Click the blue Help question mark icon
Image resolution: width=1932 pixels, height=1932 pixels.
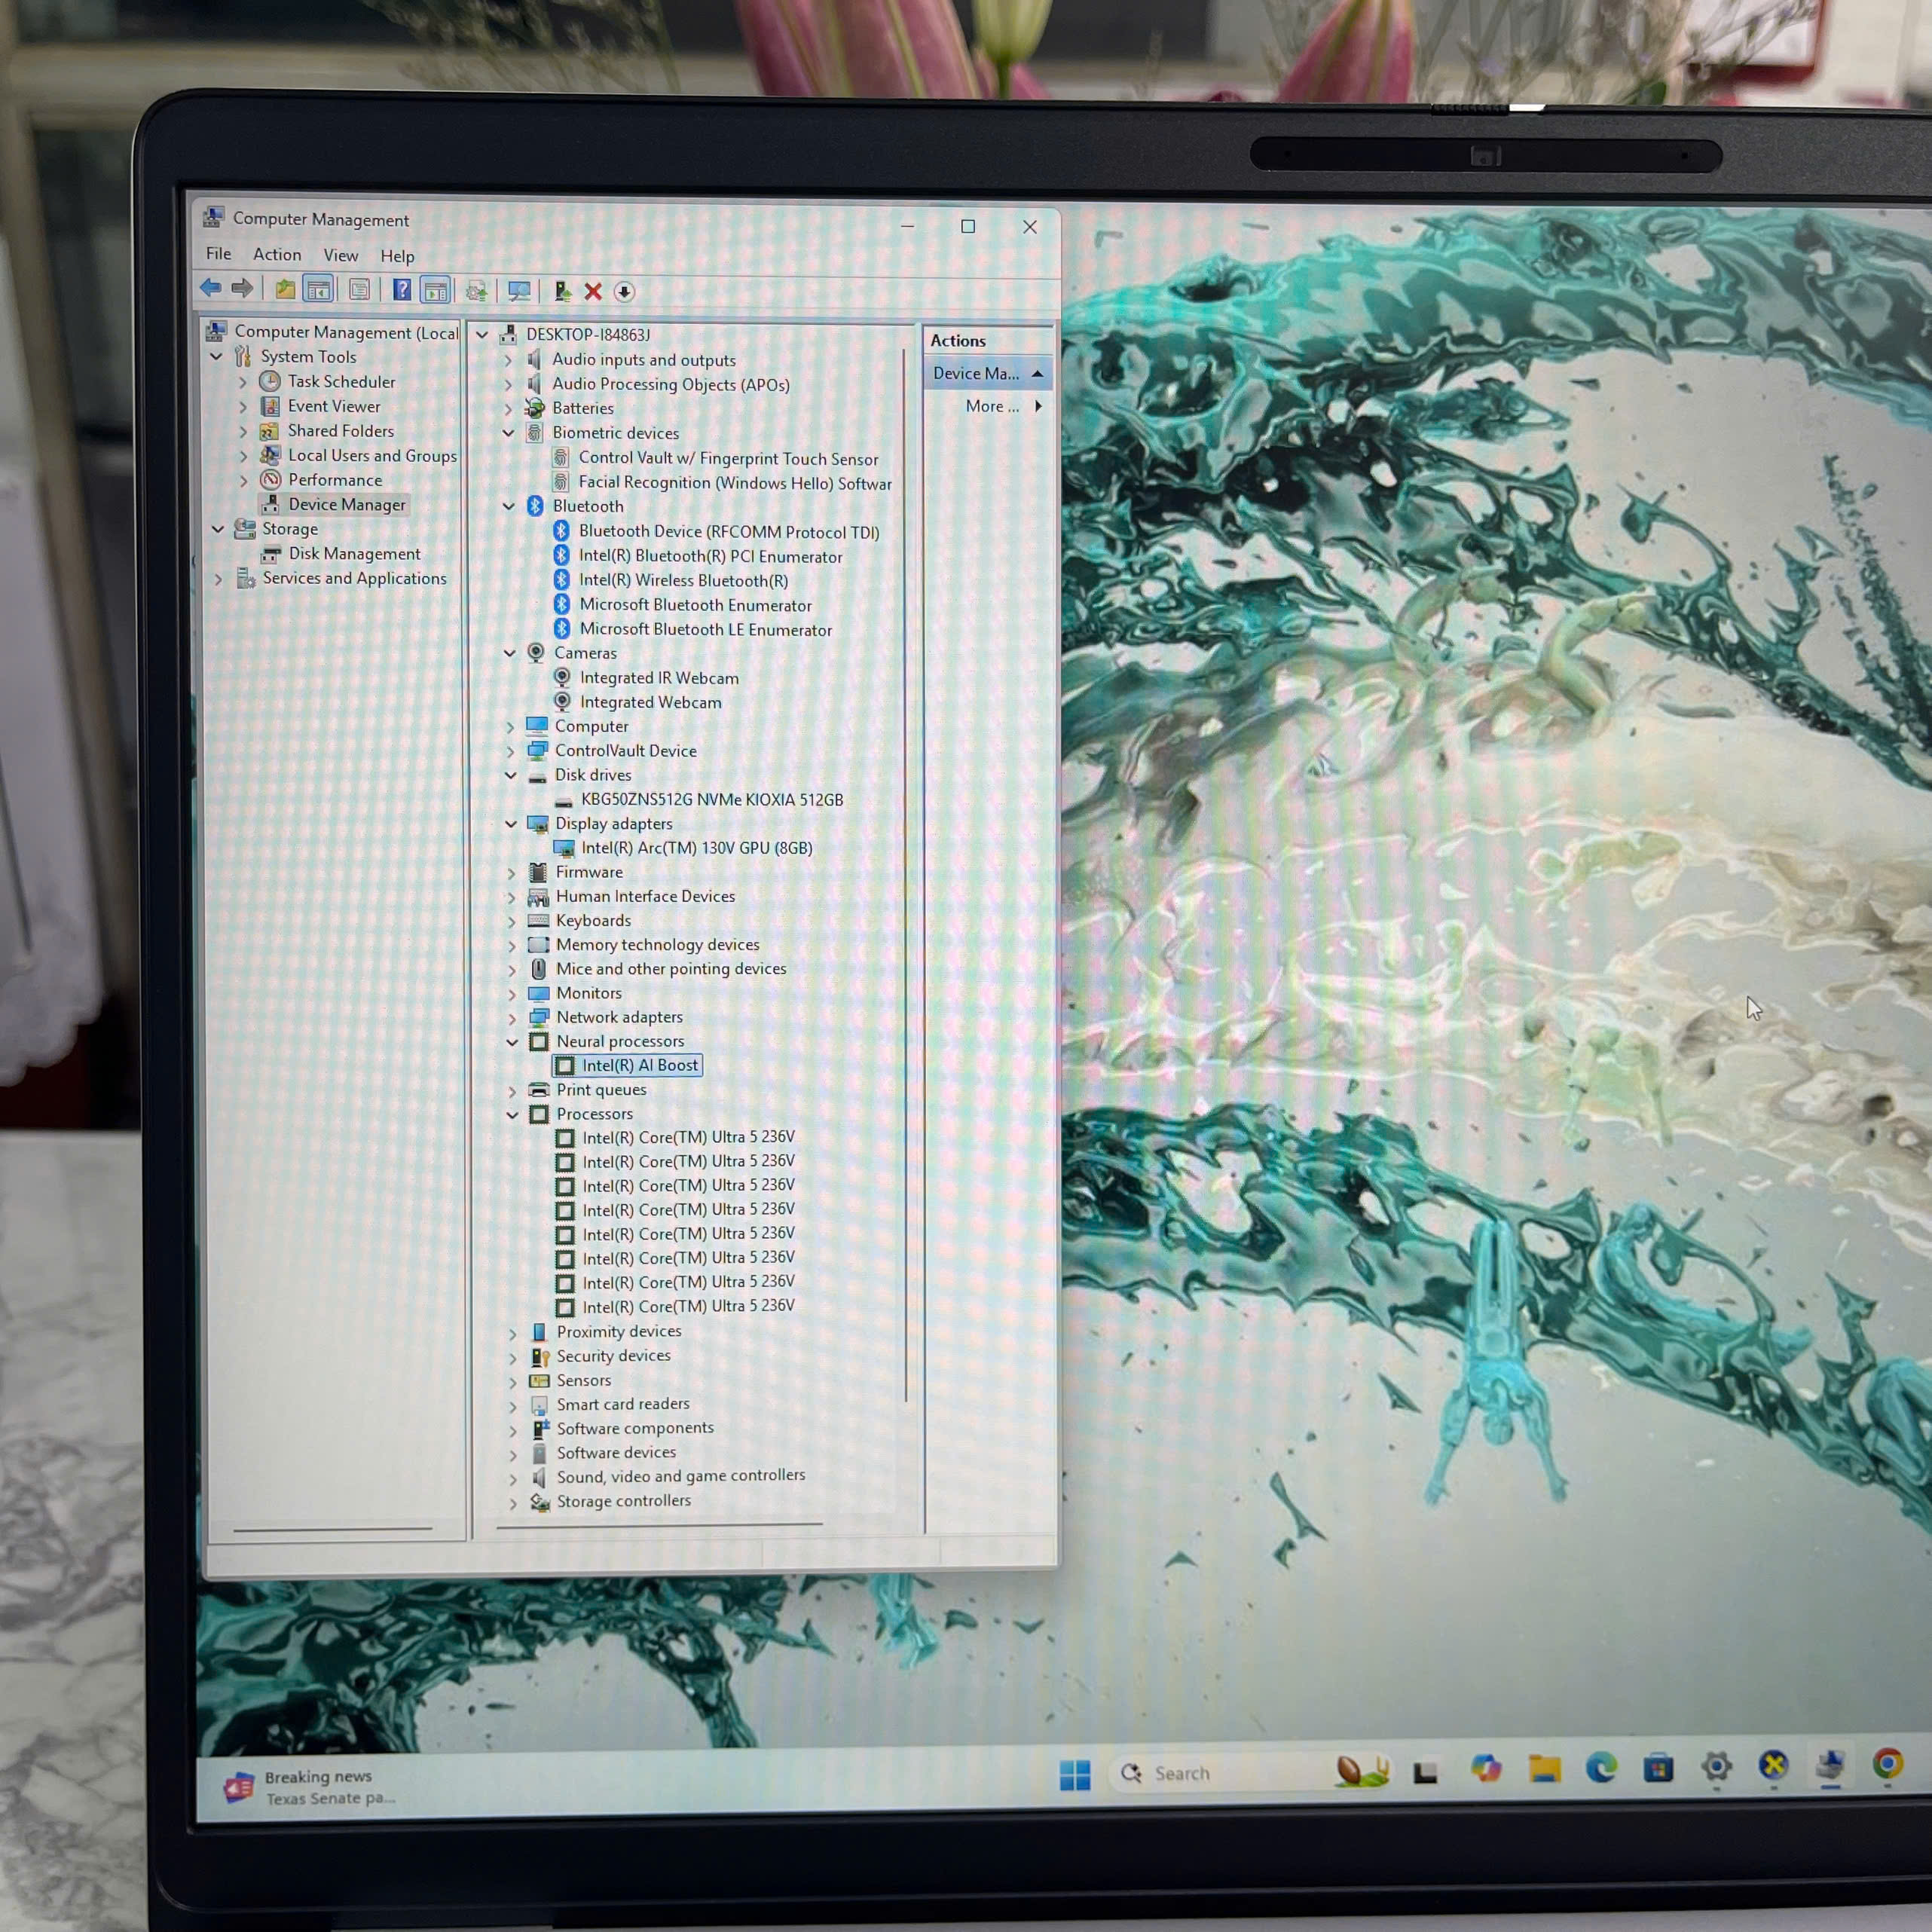pyautogui.click(x=401, y=290)
